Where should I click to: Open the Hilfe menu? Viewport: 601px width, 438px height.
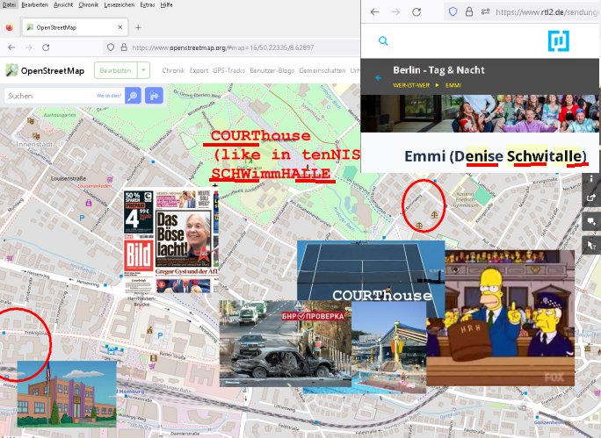tap(166, 4)
